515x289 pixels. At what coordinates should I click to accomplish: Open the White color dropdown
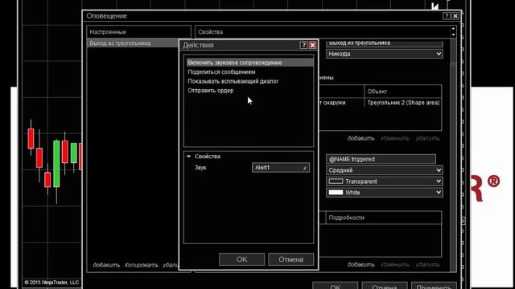tap(385, 193)
